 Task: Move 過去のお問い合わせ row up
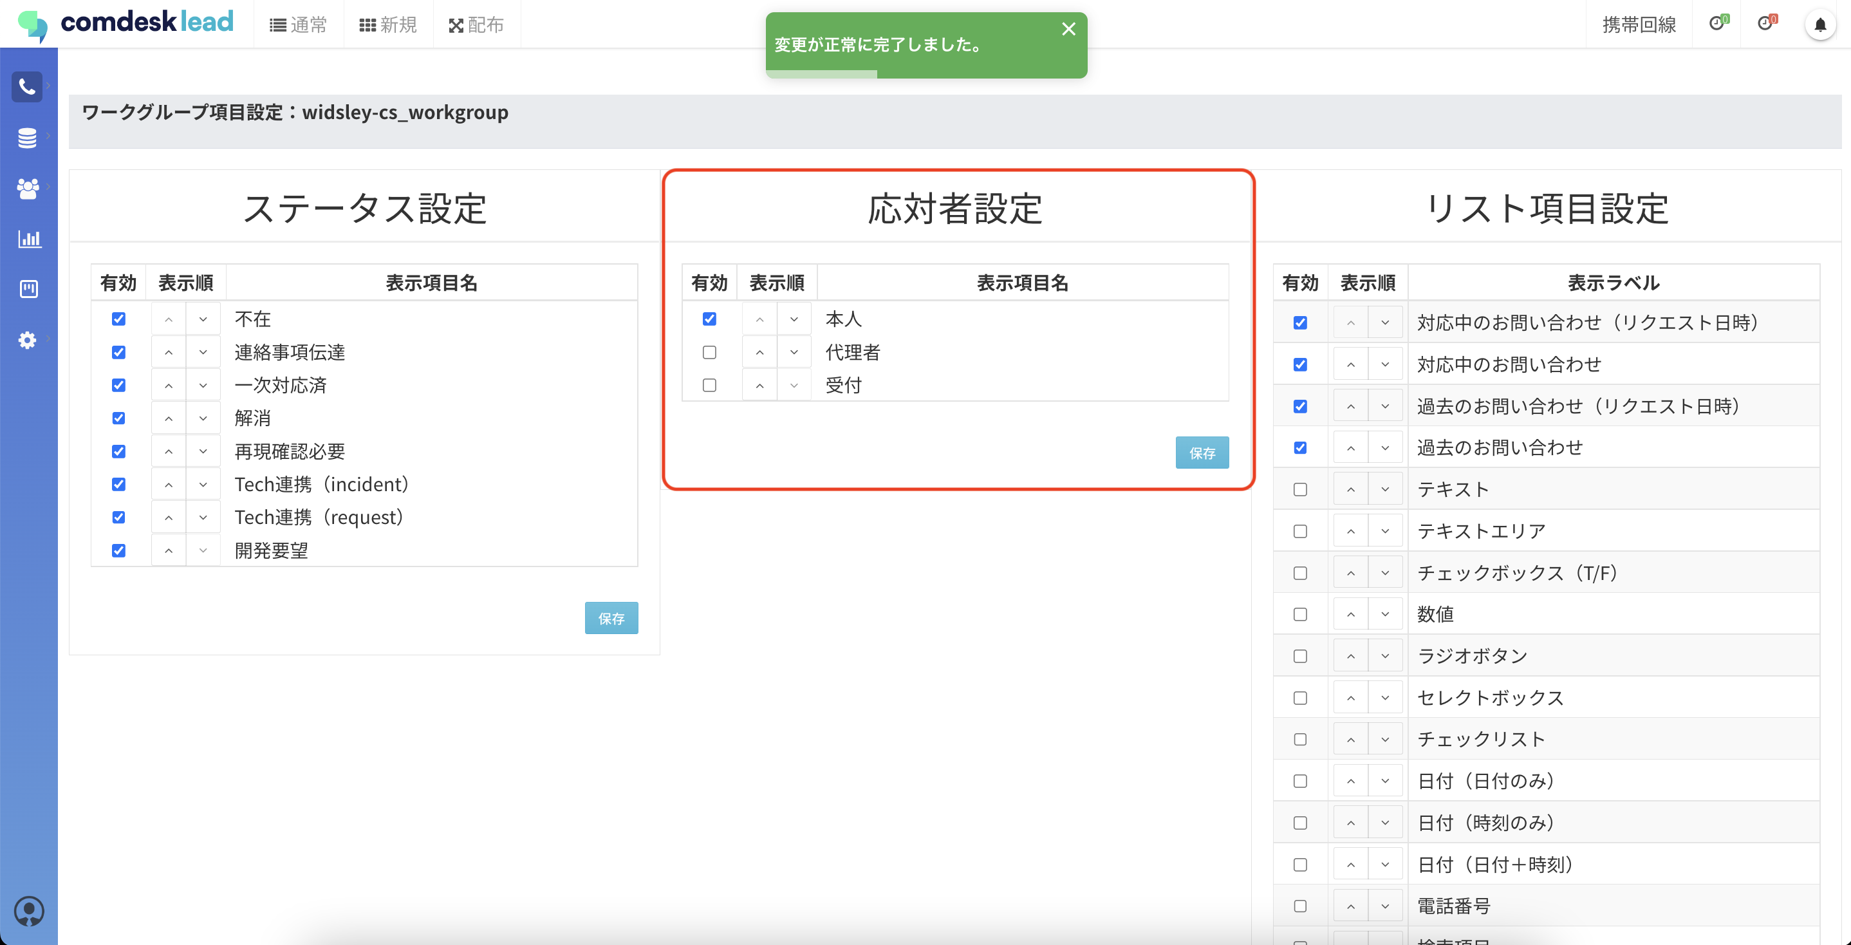[1350, 447]
